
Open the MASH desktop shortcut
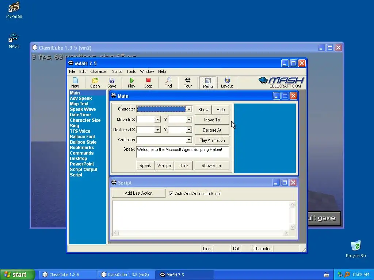click(14, 41)
